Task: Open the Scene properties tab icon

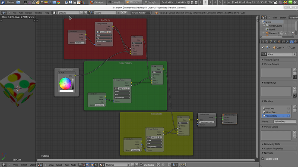Action: pos(271,41)
